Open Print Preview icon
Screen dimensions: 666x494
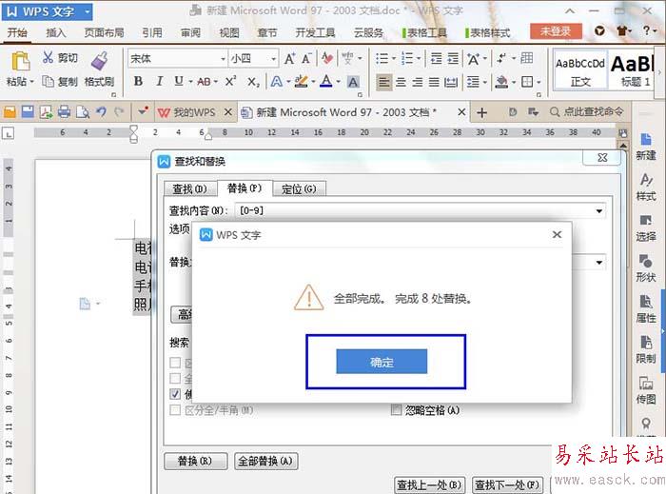click(83, 112)
